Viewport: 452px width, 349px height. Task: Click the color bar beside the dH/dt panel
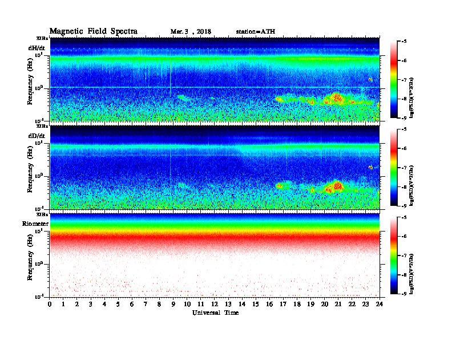click(x=394, y=80)
